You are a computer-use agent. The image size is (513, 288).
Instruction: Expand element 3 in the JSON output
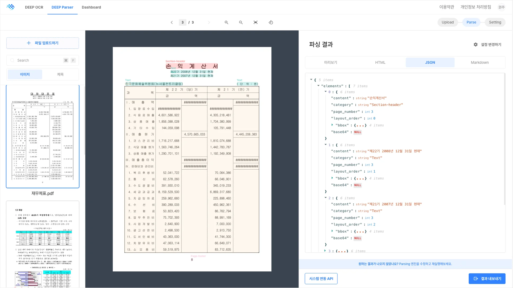click(x=325, y=251)
